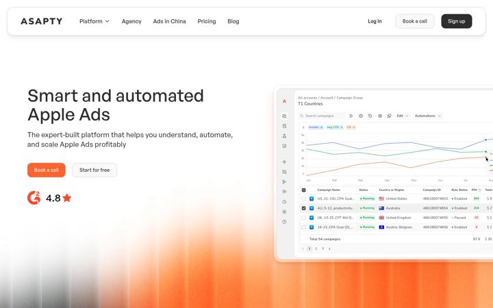Click the Paused rule status in UK row
The image size is (493, 308).
click(x=459, y=218)
